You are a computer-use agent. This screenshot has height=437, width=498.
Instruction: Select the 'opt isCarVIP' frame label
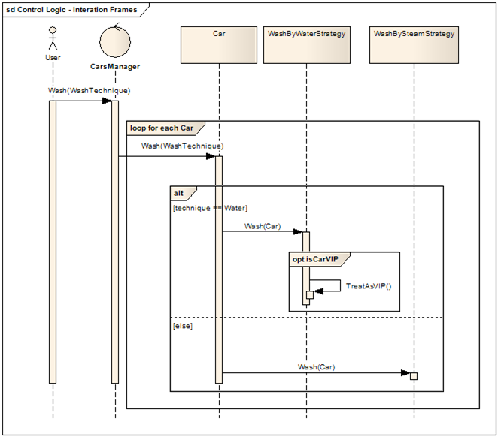(315, 259)
